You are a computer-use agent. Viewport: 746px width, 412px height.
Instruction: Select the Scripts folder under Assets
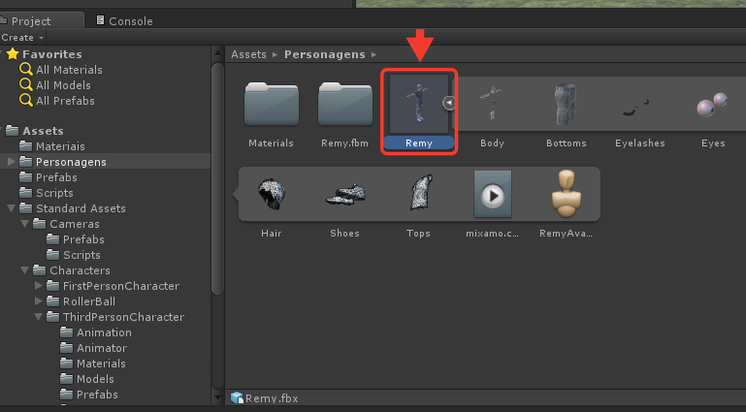pyautogui.click(x=47, y=193)
